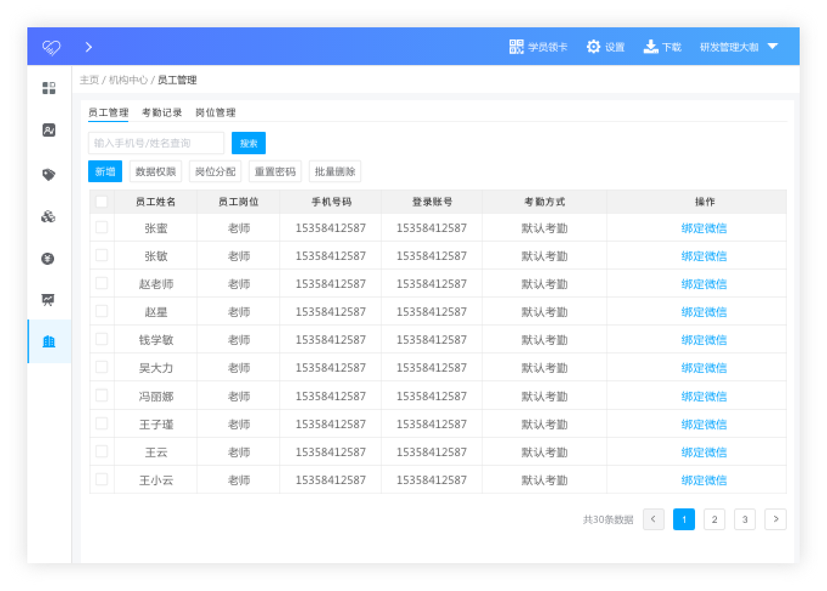Check the box for employee 王子瑾
This screenshot has height=591, width=827.
click(x=102, y=423)
